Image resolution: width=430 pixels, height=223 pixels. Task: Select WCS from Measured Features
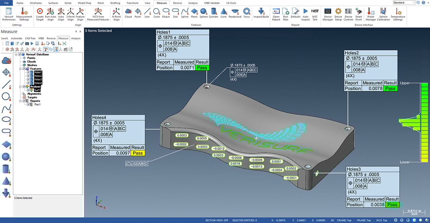pyautogui.click(x=98, y=14)
